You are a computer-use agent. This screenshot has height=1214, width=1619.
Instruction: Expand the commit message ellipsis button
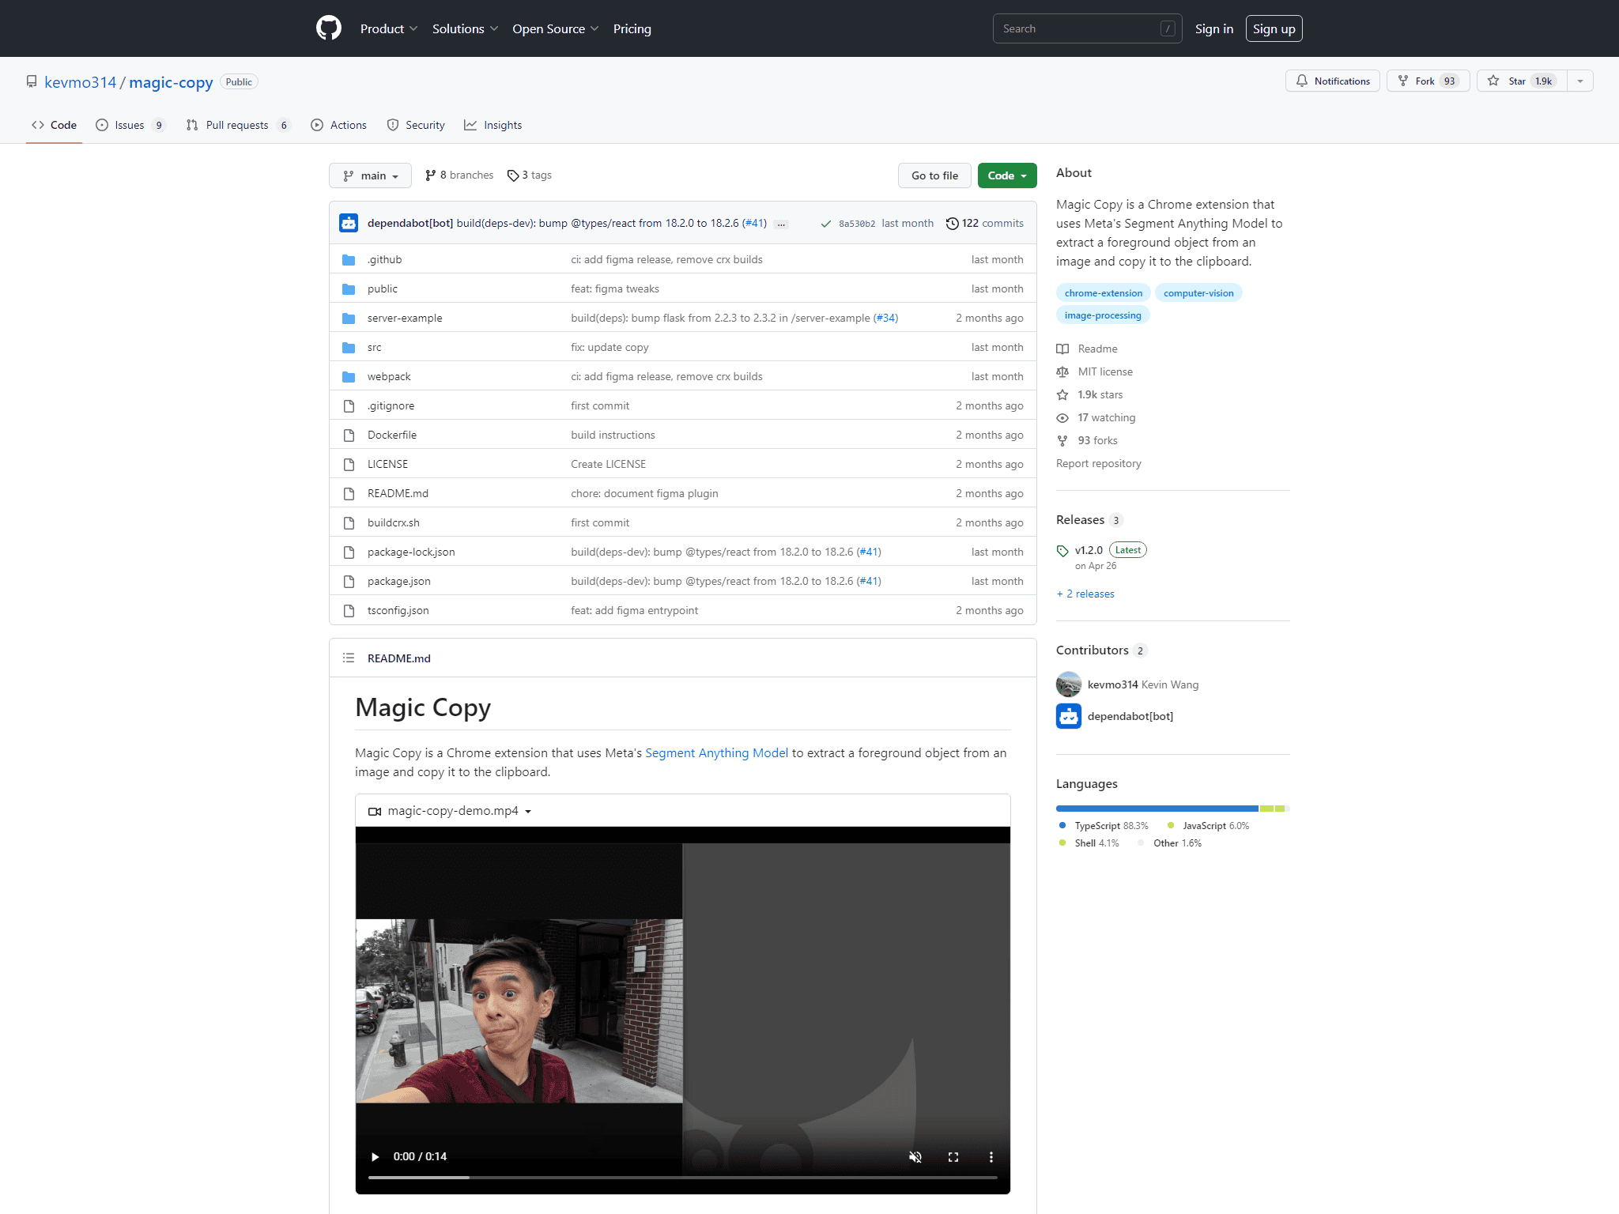781,224
